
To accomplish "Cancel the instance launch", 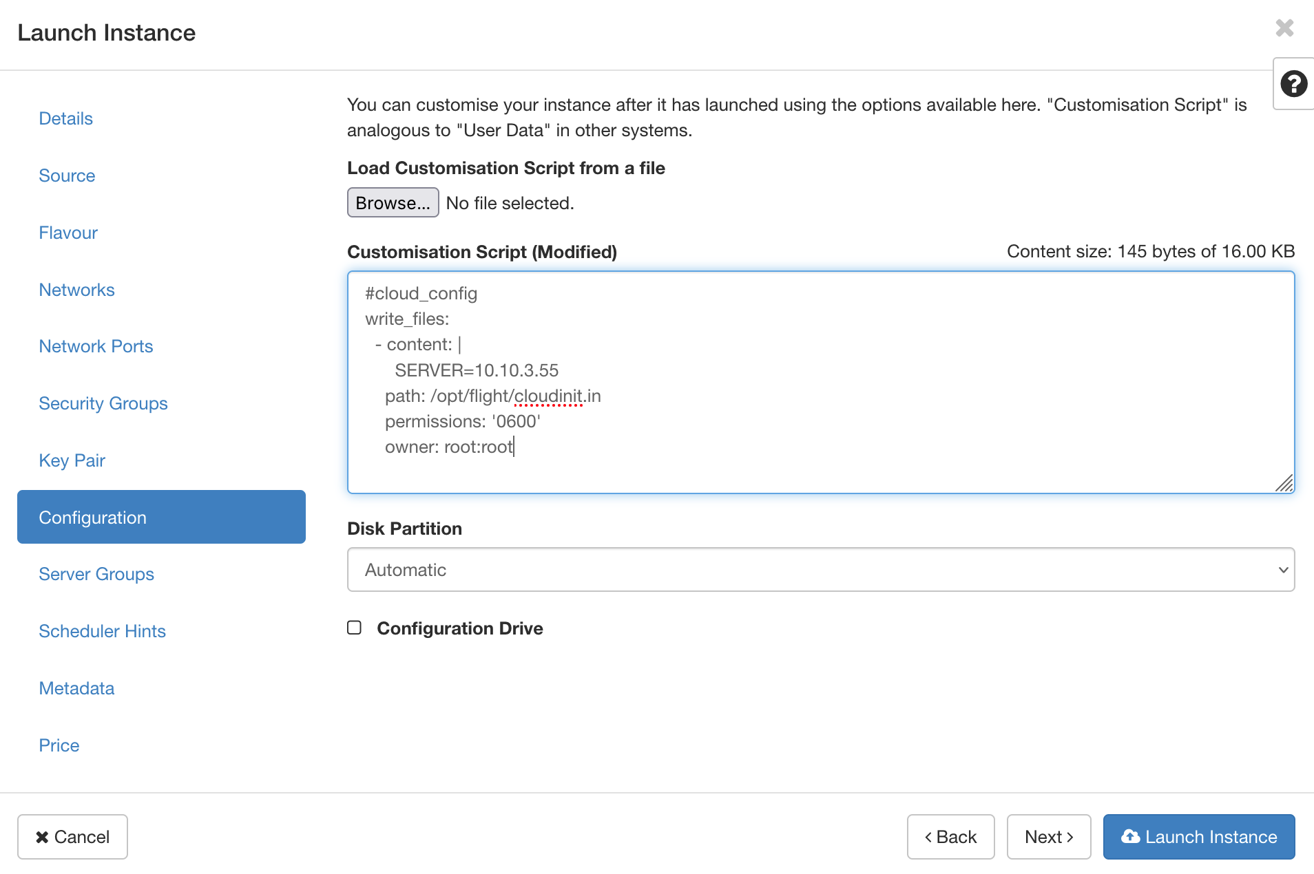I will (x=72, y=837).
